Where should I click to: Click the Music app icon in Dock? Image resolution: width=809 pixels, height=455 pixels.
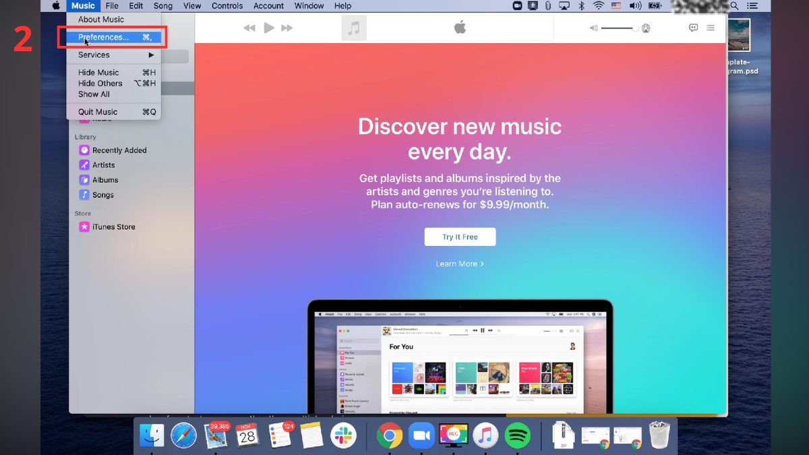tap(485, 435)
